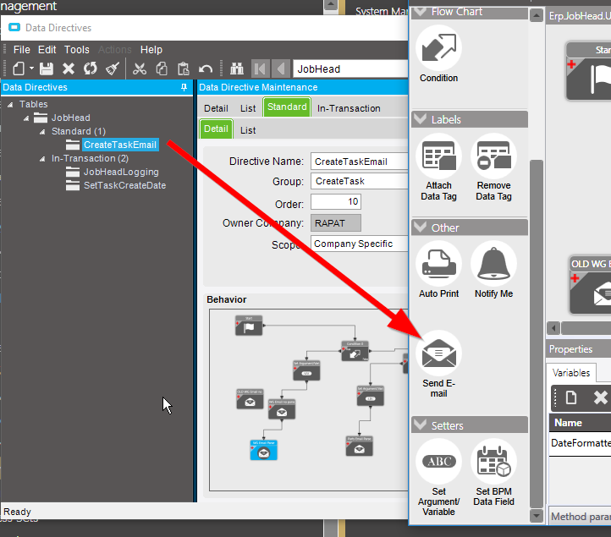Collapse the Tables tree node

(10, 104)
